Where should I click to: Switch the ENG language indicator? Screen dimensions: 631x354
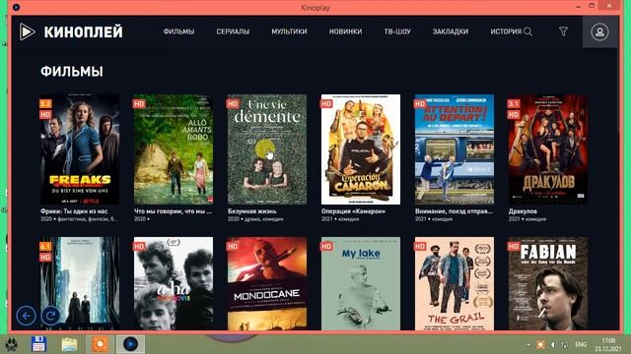(581, 345)
